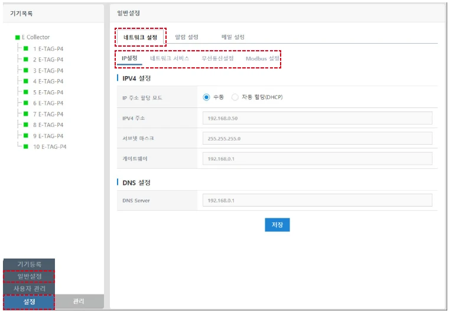Select the 수동 IP allocation radio
This screenshot has width=449, height=314.
206,97
